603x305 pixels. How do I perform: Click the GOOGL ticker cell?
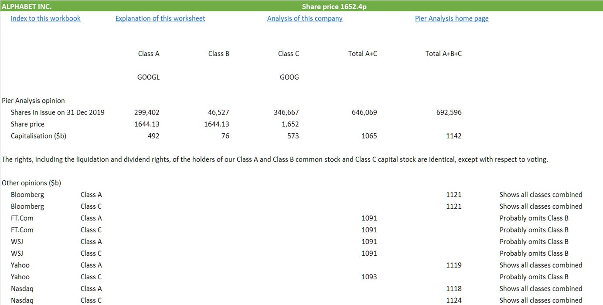click(x=148, y=77)
